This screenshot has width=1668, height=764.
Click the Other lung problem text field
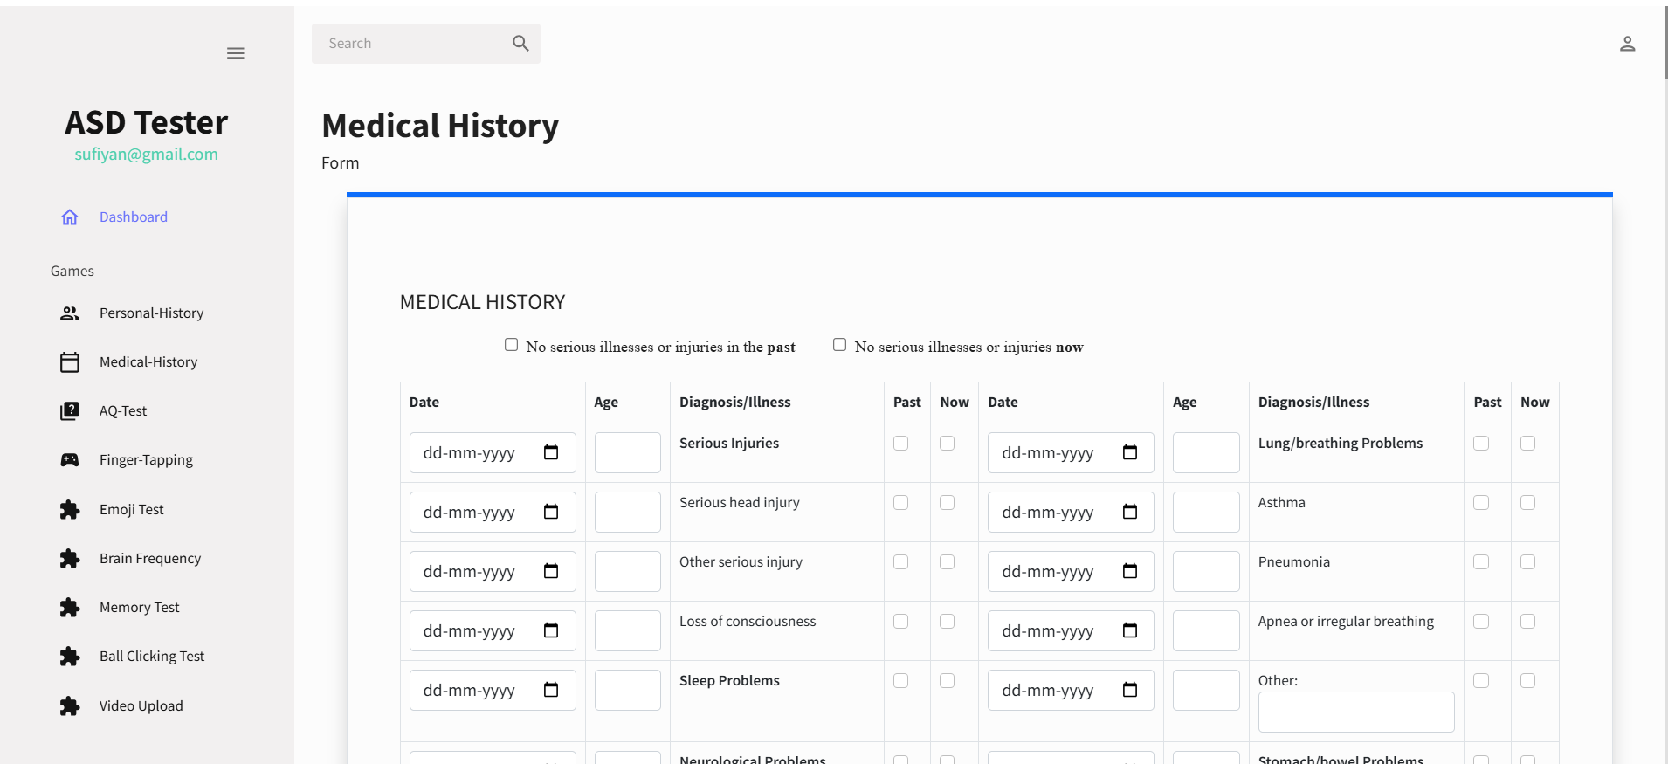coord(1355,712)
